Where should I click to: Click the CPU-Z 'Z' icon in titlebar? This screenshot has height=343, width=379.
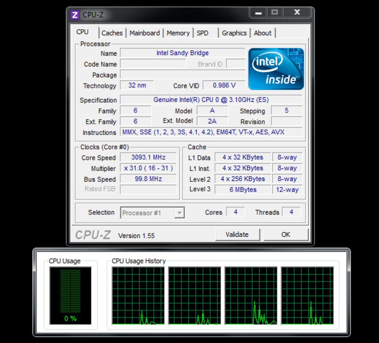tap(75, 15)
